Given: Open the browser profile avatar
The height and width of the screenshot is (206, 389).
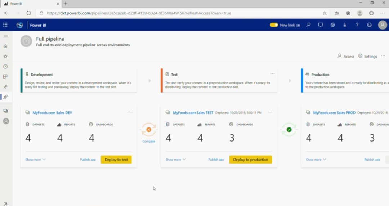Looking at the screenshot, I should coord(360,13).
